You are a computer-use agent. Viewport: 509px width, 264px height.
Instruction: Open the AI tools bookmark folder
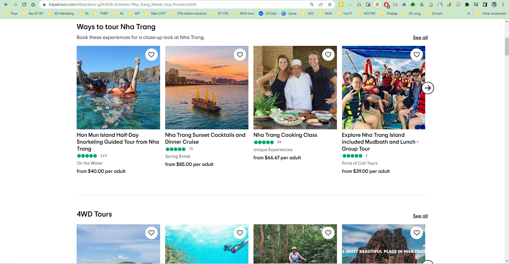click(434, 14)
